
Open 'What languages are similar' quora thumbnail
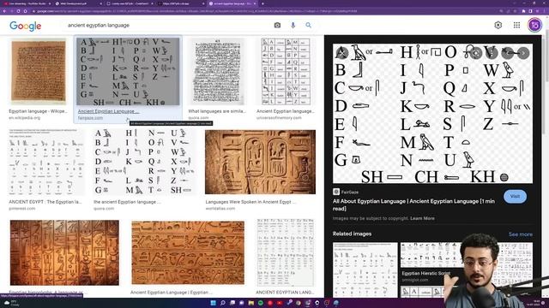point(217,72)
